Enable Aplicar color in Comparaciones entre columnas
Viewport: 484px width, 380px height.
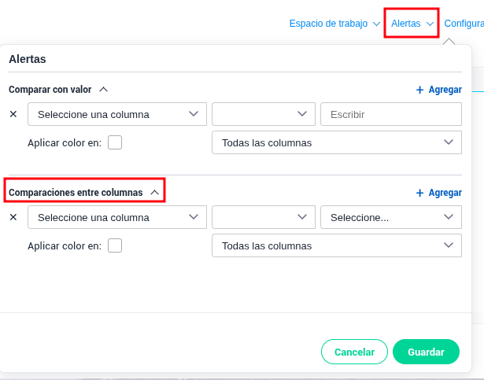(x=115, y=245)
